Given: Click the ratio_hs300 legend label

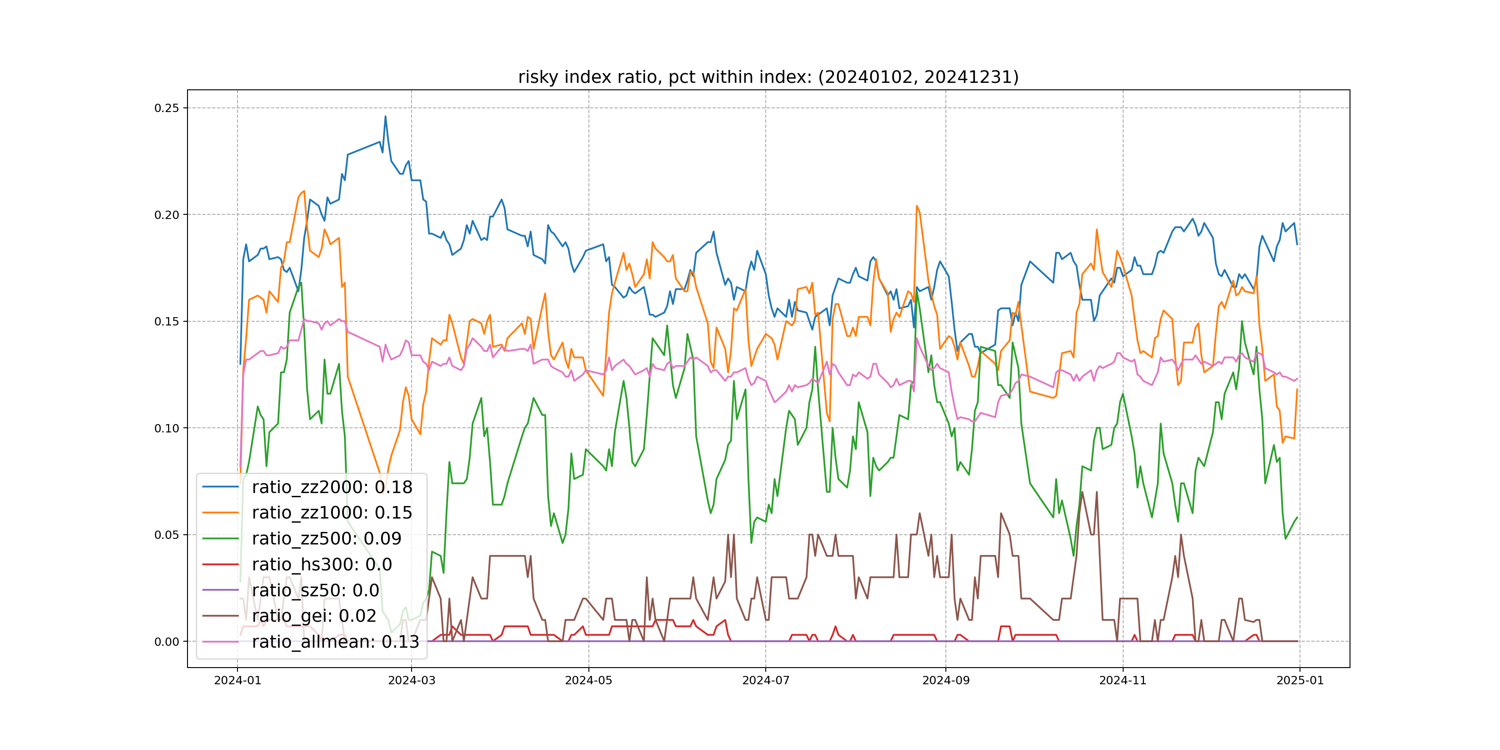Looking at the screenshot, I should tap(321, 564).
